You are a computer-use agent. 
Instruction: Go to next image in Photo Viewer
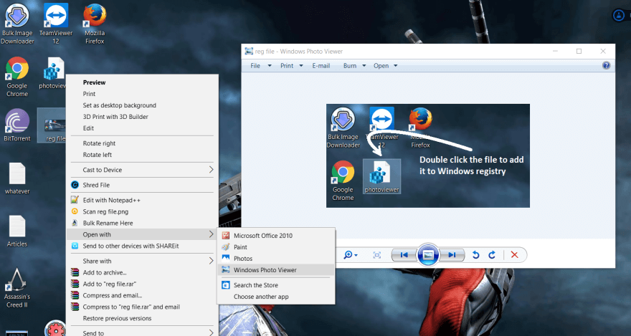tap(452, 255)
